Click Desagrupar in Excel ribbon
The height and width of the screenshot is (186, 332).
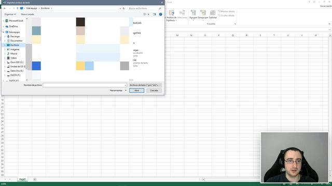pos(203,15)
